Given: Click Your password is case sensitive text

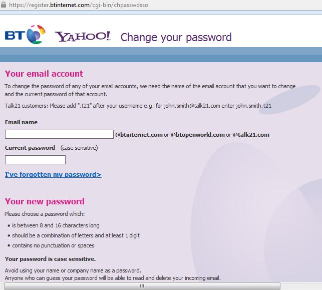Looking at the screenshot, I should click(50, 259).
